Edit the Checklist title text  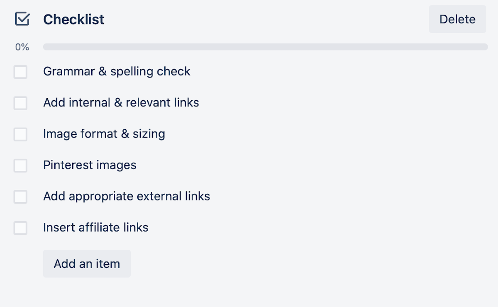[74, 19]
